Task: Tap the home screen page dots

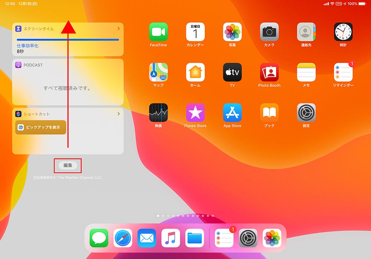Action: coord(185,216)
